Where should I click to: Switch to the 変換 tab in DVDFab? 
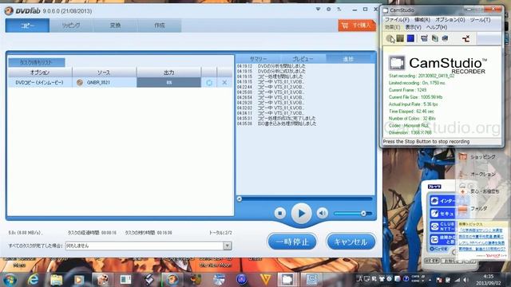(x=115, y=26)
